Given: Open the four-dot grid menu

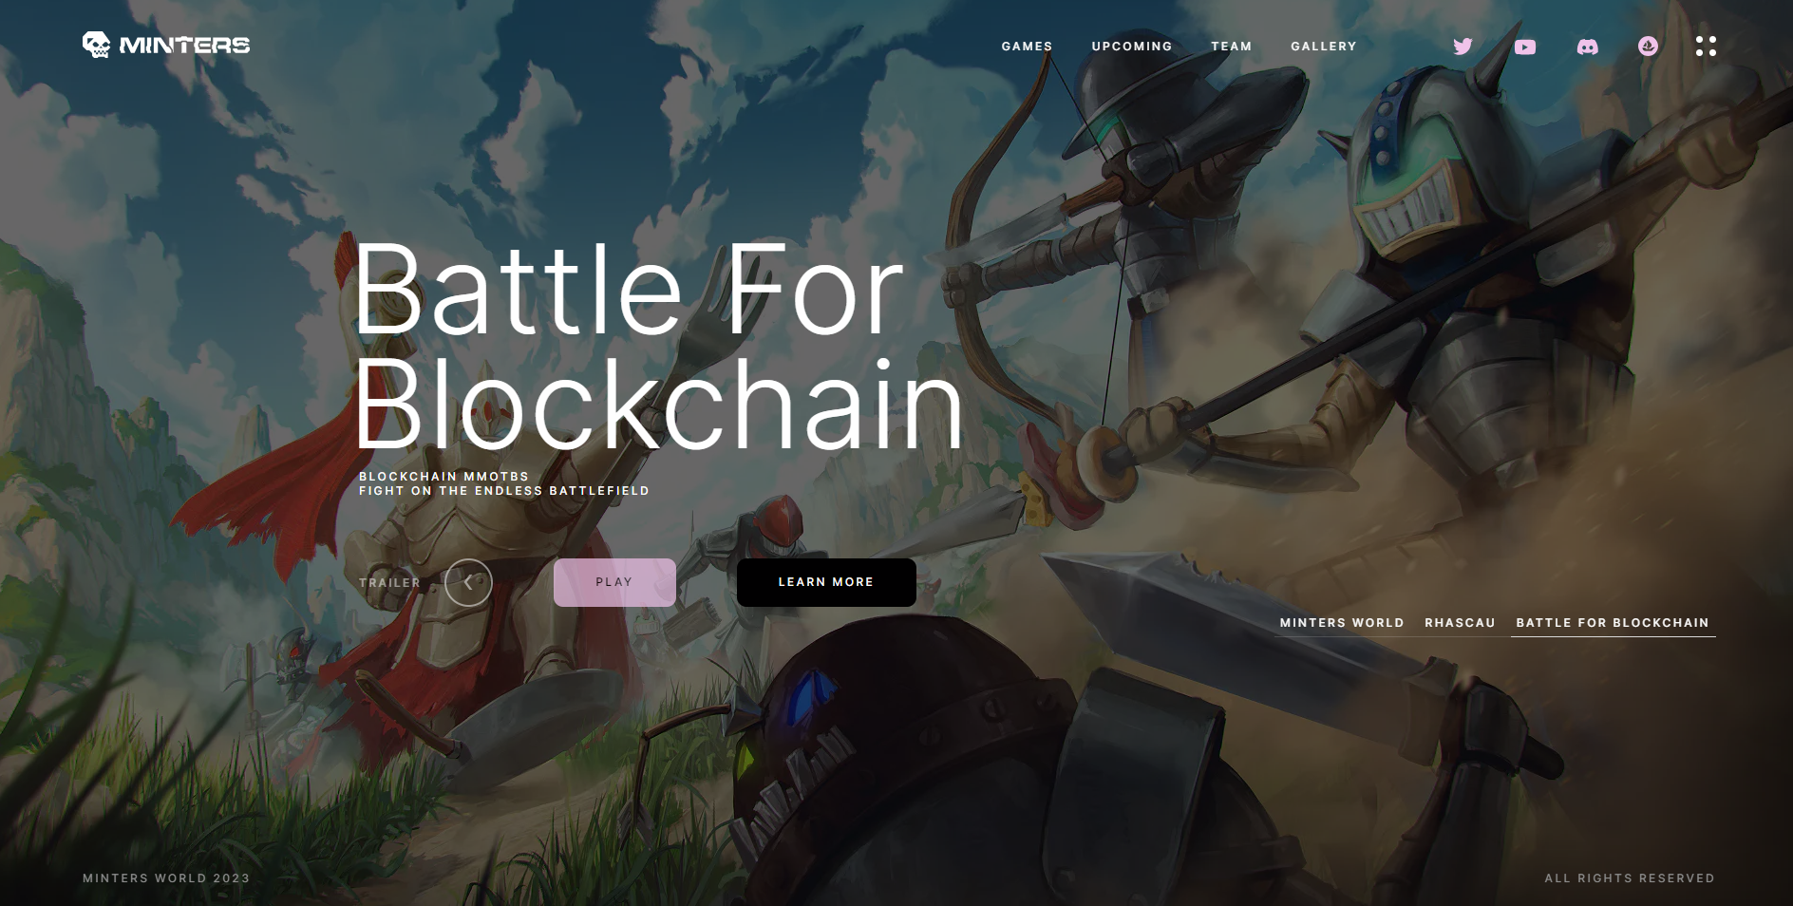Looking at the screenshot, I should point(1706,46).
